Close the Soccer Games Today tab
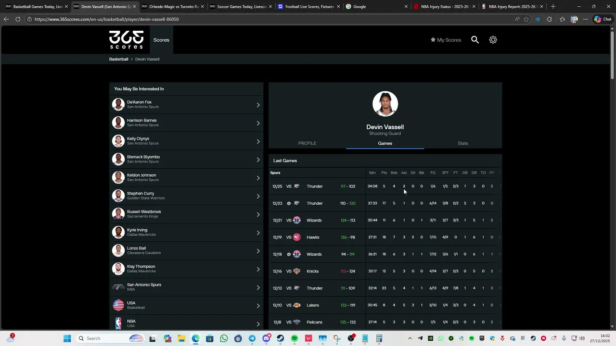Screen dimensions: 616x346 pyautogui.click(x=270, y=7)
